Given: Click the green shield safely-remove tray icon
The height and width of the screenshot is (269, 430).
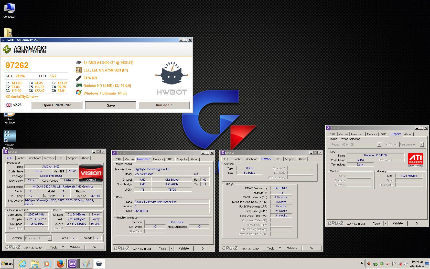Looking at the screenshot, I should (x=375, y=263).
